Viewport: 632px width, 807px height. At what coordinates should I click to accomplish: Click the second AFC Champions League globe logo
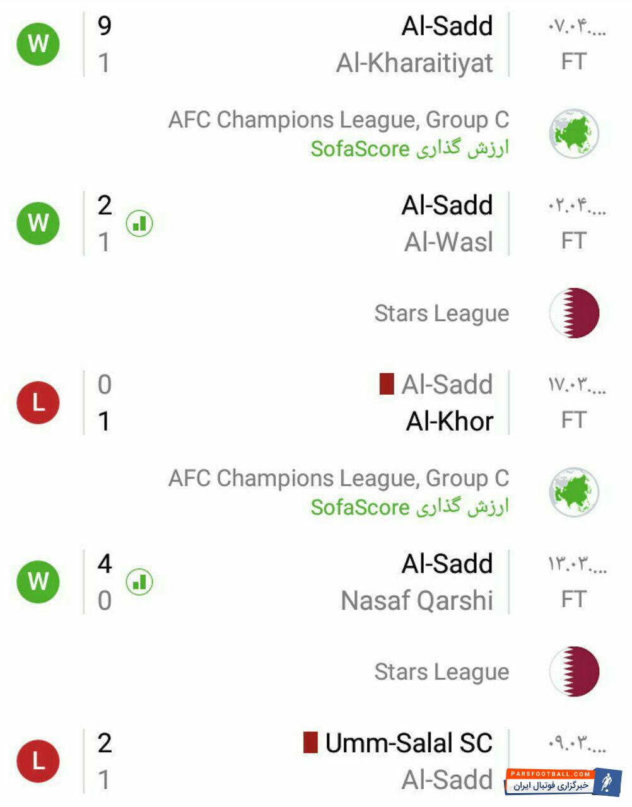pyautogui.click(x=573, y=492)
